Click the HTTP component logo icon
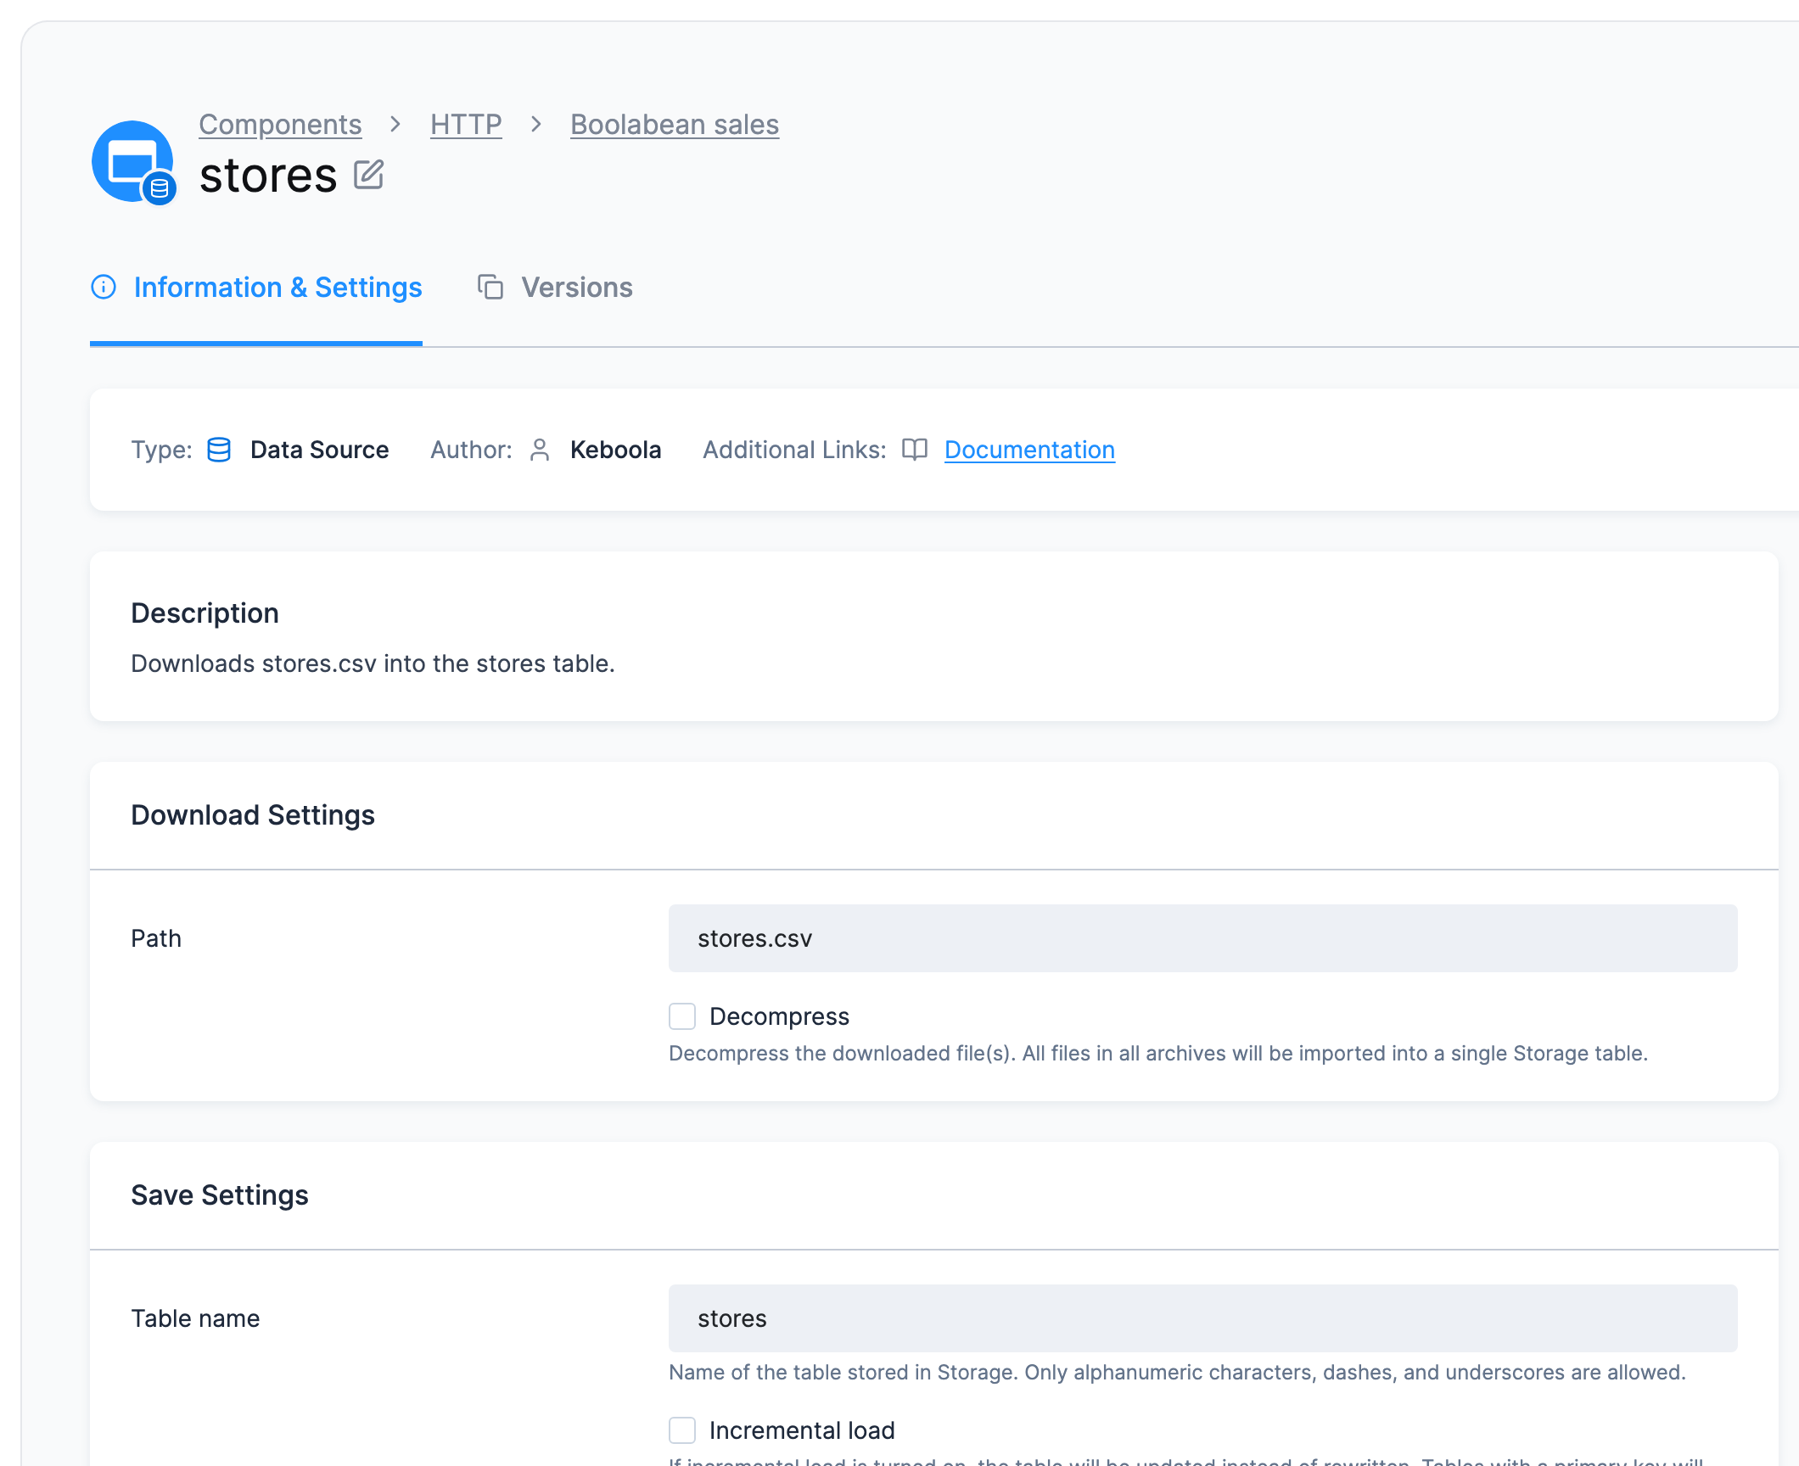The height and width of the screenshot is (1466, 1799). [x=134, y=163]
